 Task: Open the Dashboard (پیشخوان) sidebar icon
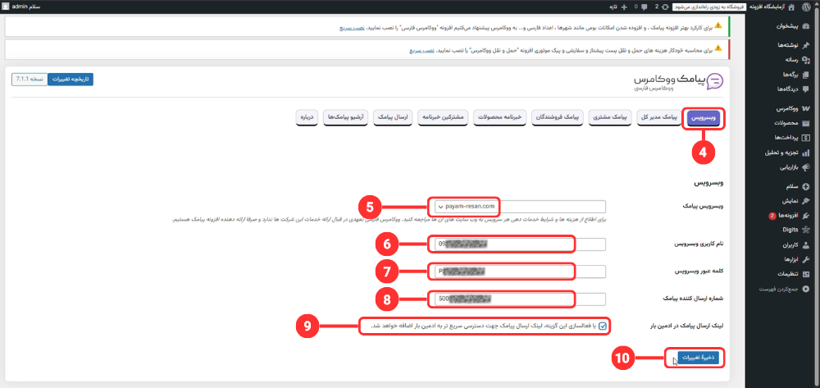(x=807, y=26)
